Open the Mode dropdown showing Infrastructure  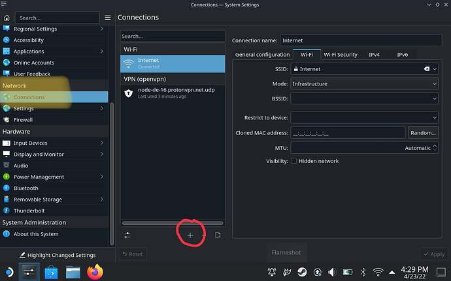pos(364,83)
